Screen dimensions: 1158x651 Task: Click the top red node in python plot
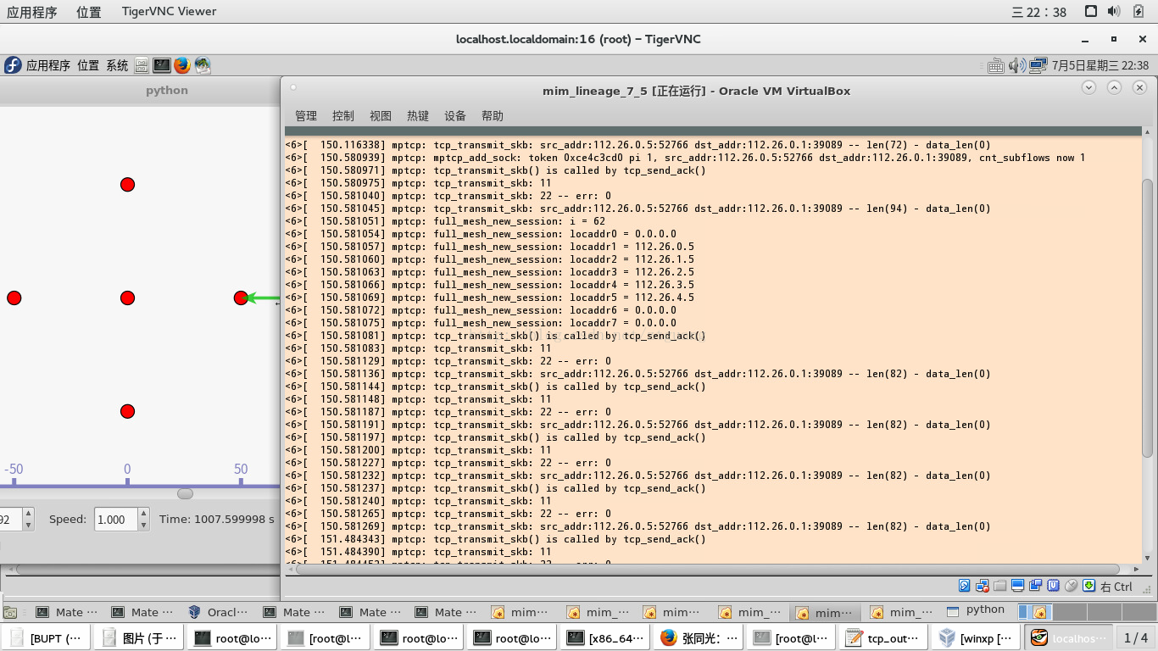point(127,184)
